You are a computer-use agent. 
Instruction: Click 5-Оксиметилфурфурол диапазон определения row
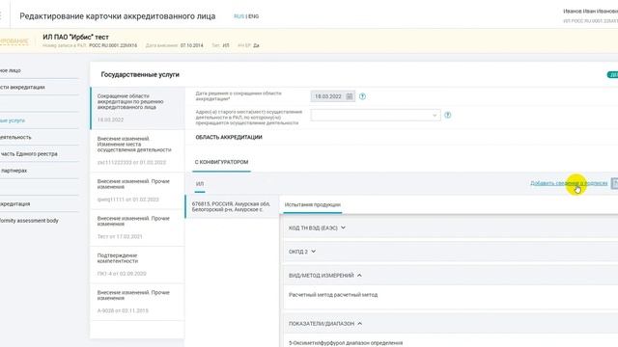[x=346, y=343]
